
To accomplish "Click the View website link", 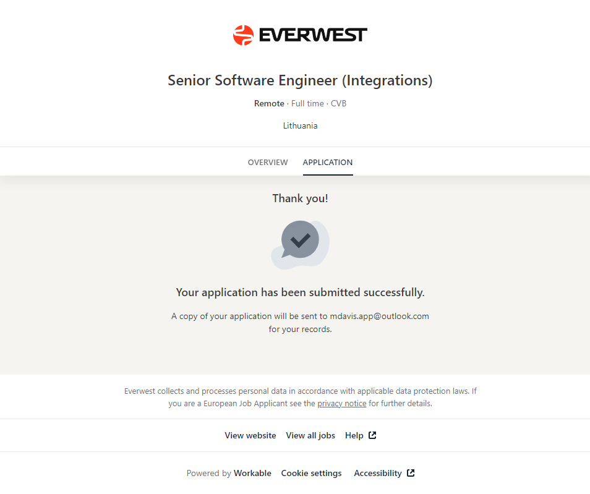I will [250, 436].
